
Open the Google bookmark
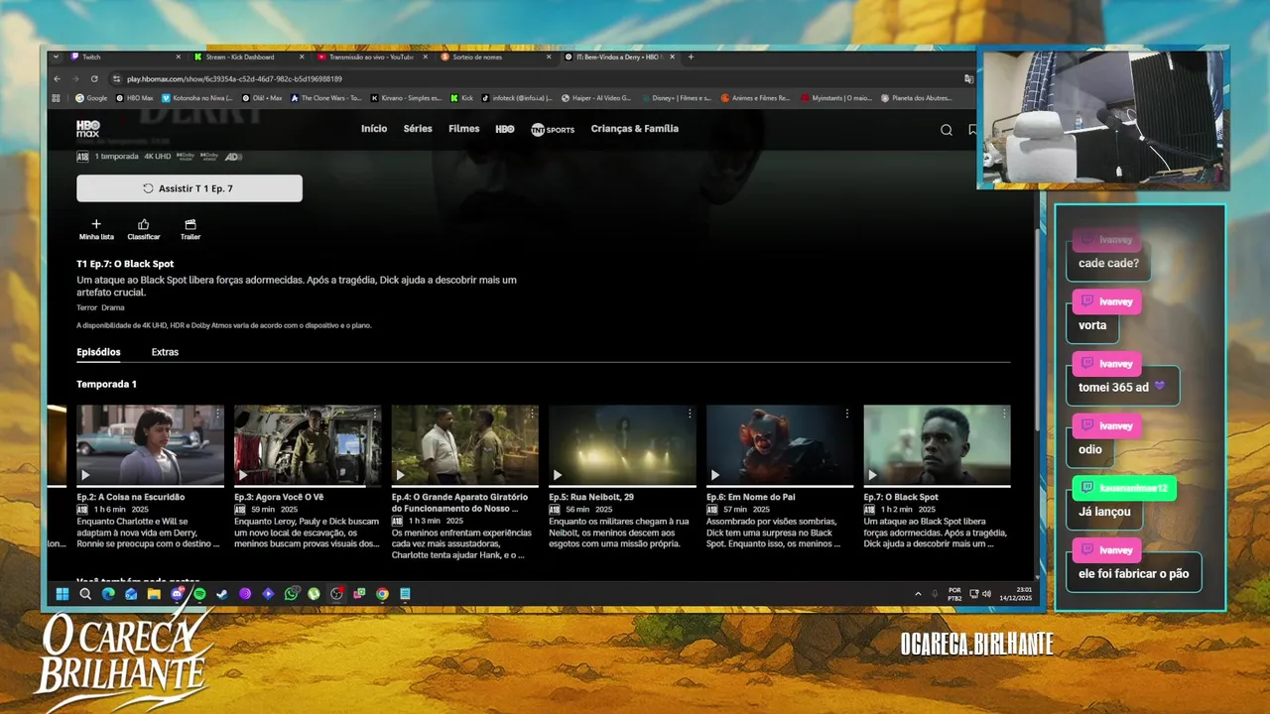(x=91, y=98)
